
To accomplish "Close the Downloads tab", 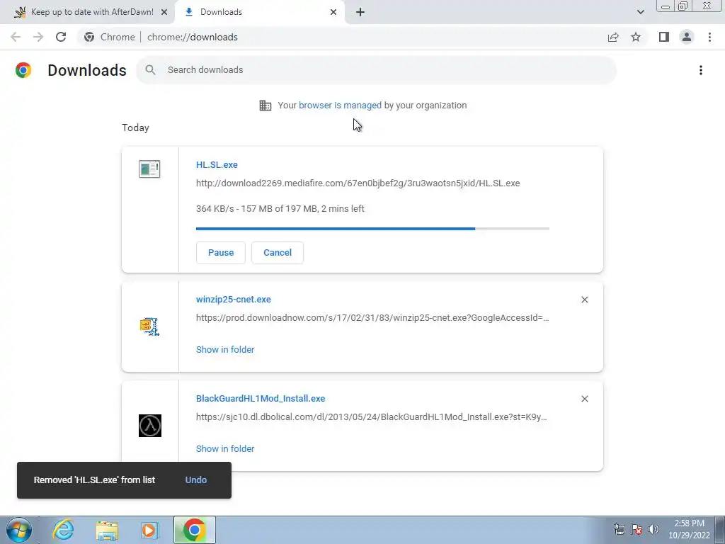I will pos(333,12).
